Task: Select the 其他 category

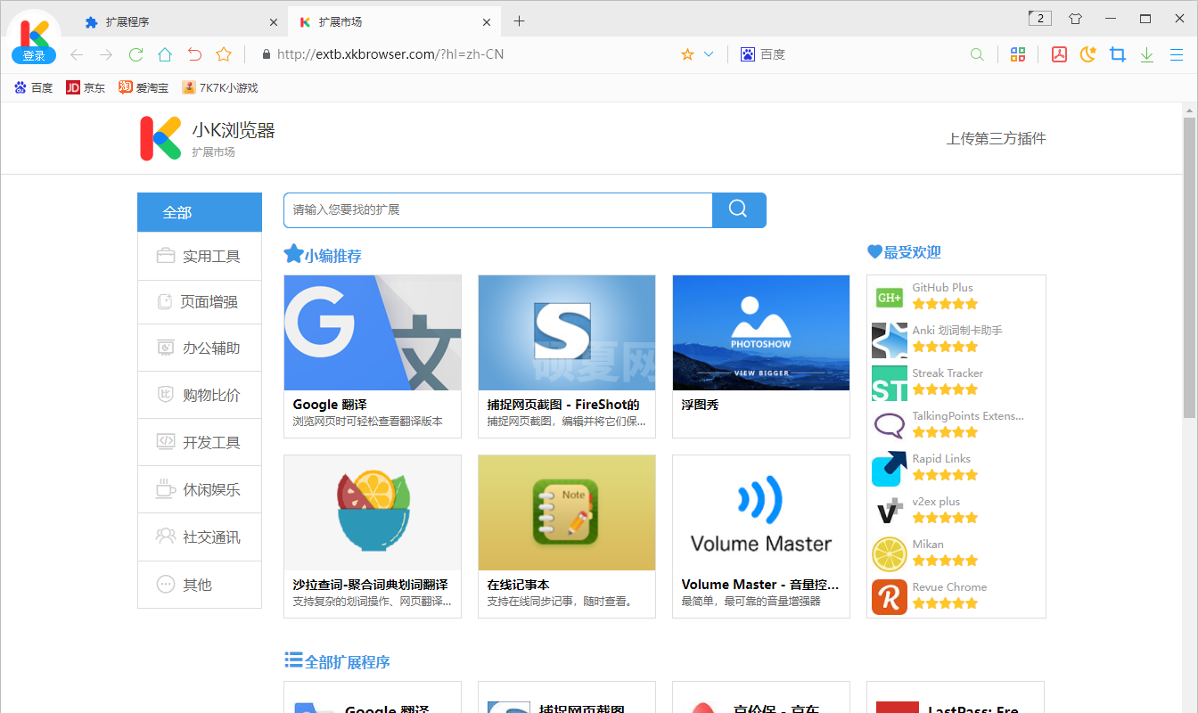Action: 200,585
